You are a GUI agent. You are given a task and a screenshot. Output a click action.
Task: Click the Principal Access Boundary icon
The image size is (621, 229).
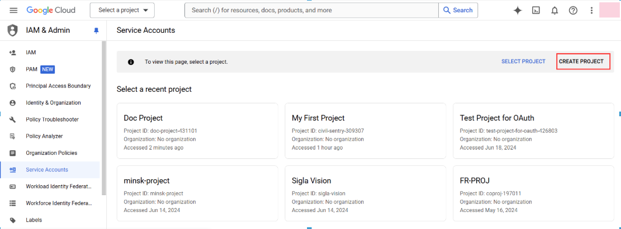pyautogui.click(x=12, y=86)
